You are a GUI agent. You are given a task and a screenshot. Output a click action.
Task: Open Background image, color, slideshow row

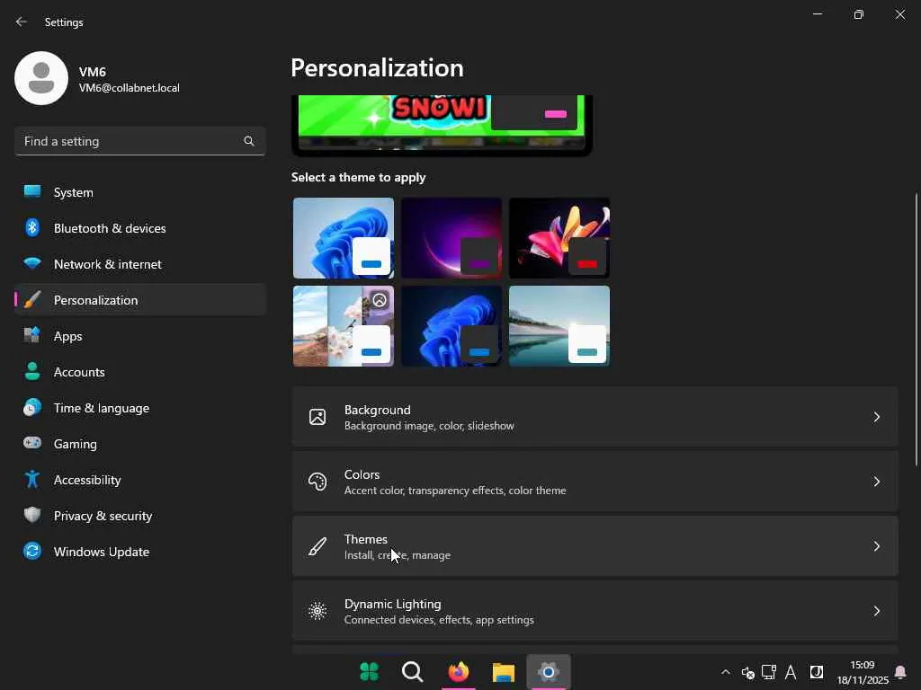[x=595, y=417]
